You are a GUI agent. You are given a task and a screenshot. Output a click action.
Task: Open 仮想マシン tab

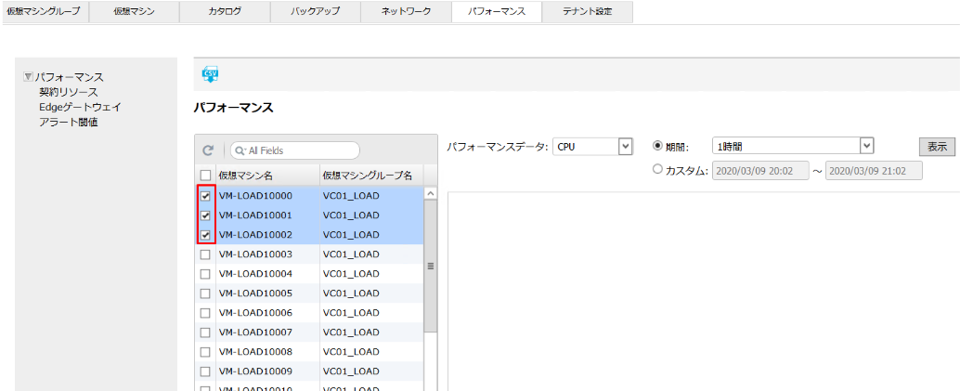[x=134, y=12]
